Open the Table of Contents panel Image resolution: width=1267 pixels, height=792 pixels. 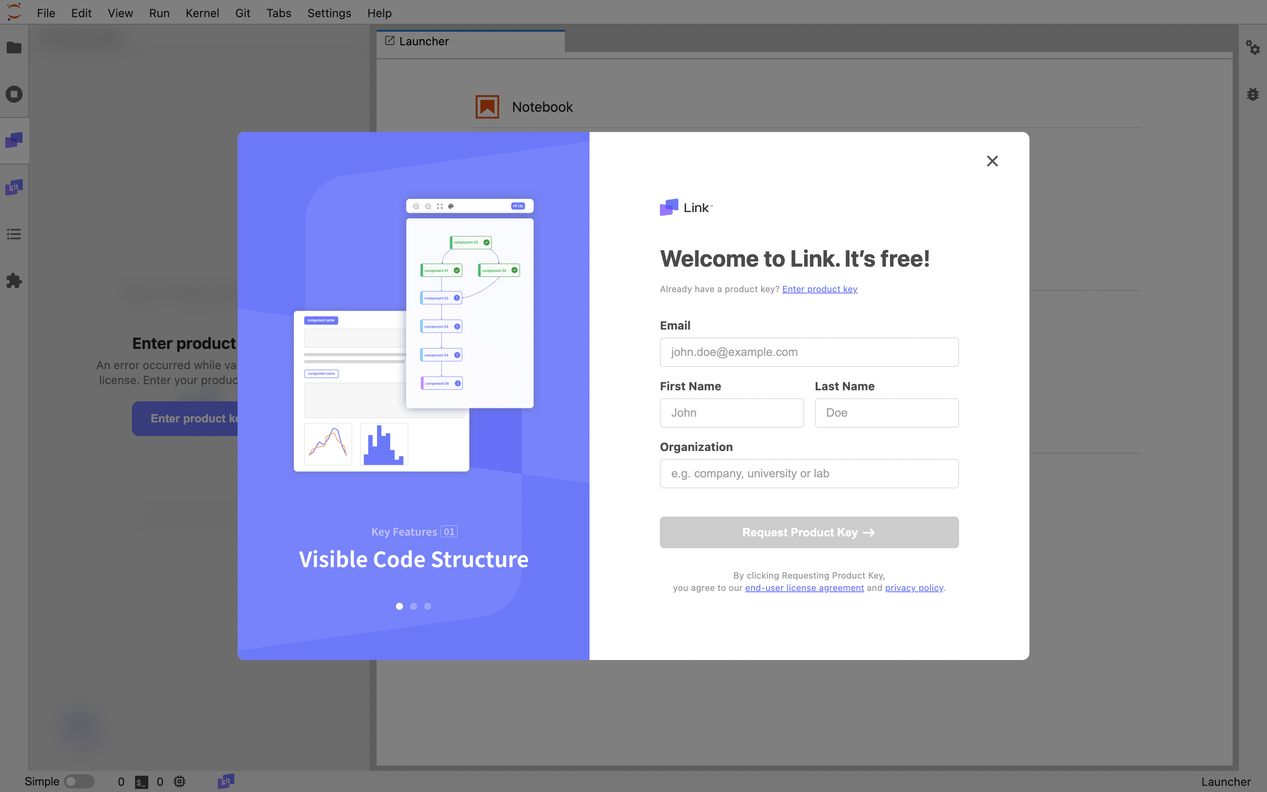(x=14, y=234)
